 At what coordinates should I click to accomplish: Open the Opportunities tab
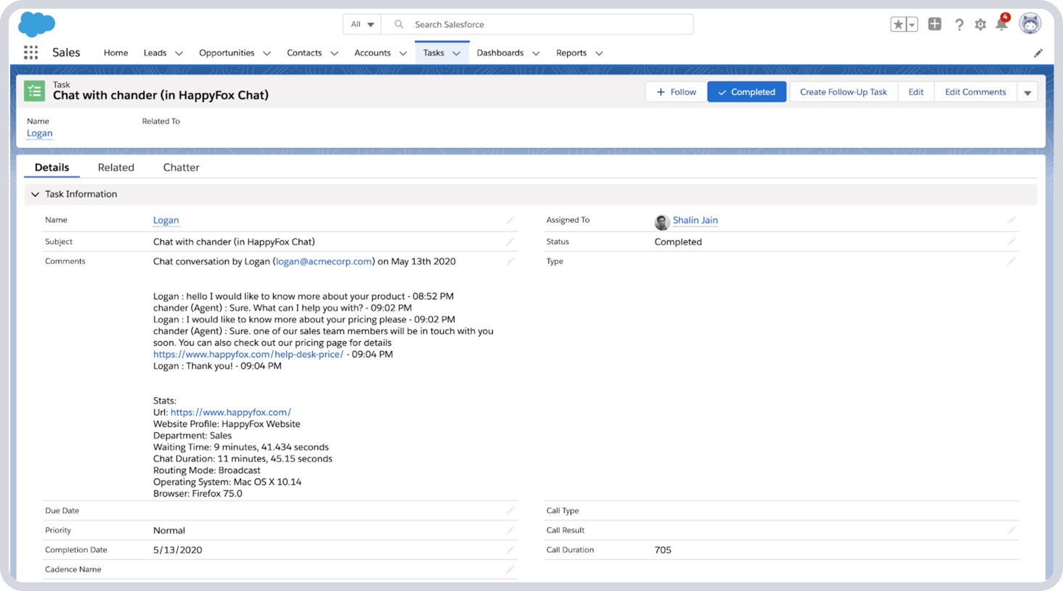click(x=227, y=53)
